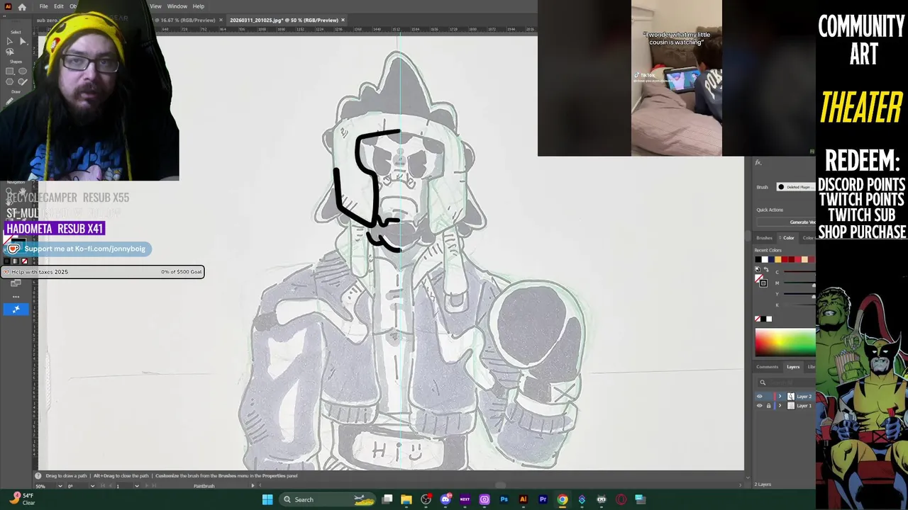Open the Edit menu

click(x=59, y=6)
